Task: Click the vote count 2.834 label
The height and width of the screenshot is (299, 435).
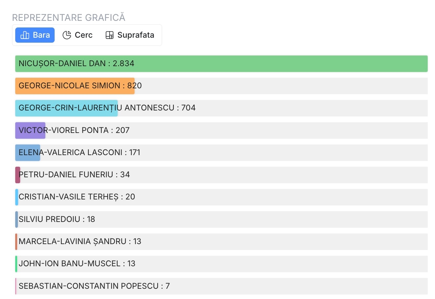Action: coord(123,64)
